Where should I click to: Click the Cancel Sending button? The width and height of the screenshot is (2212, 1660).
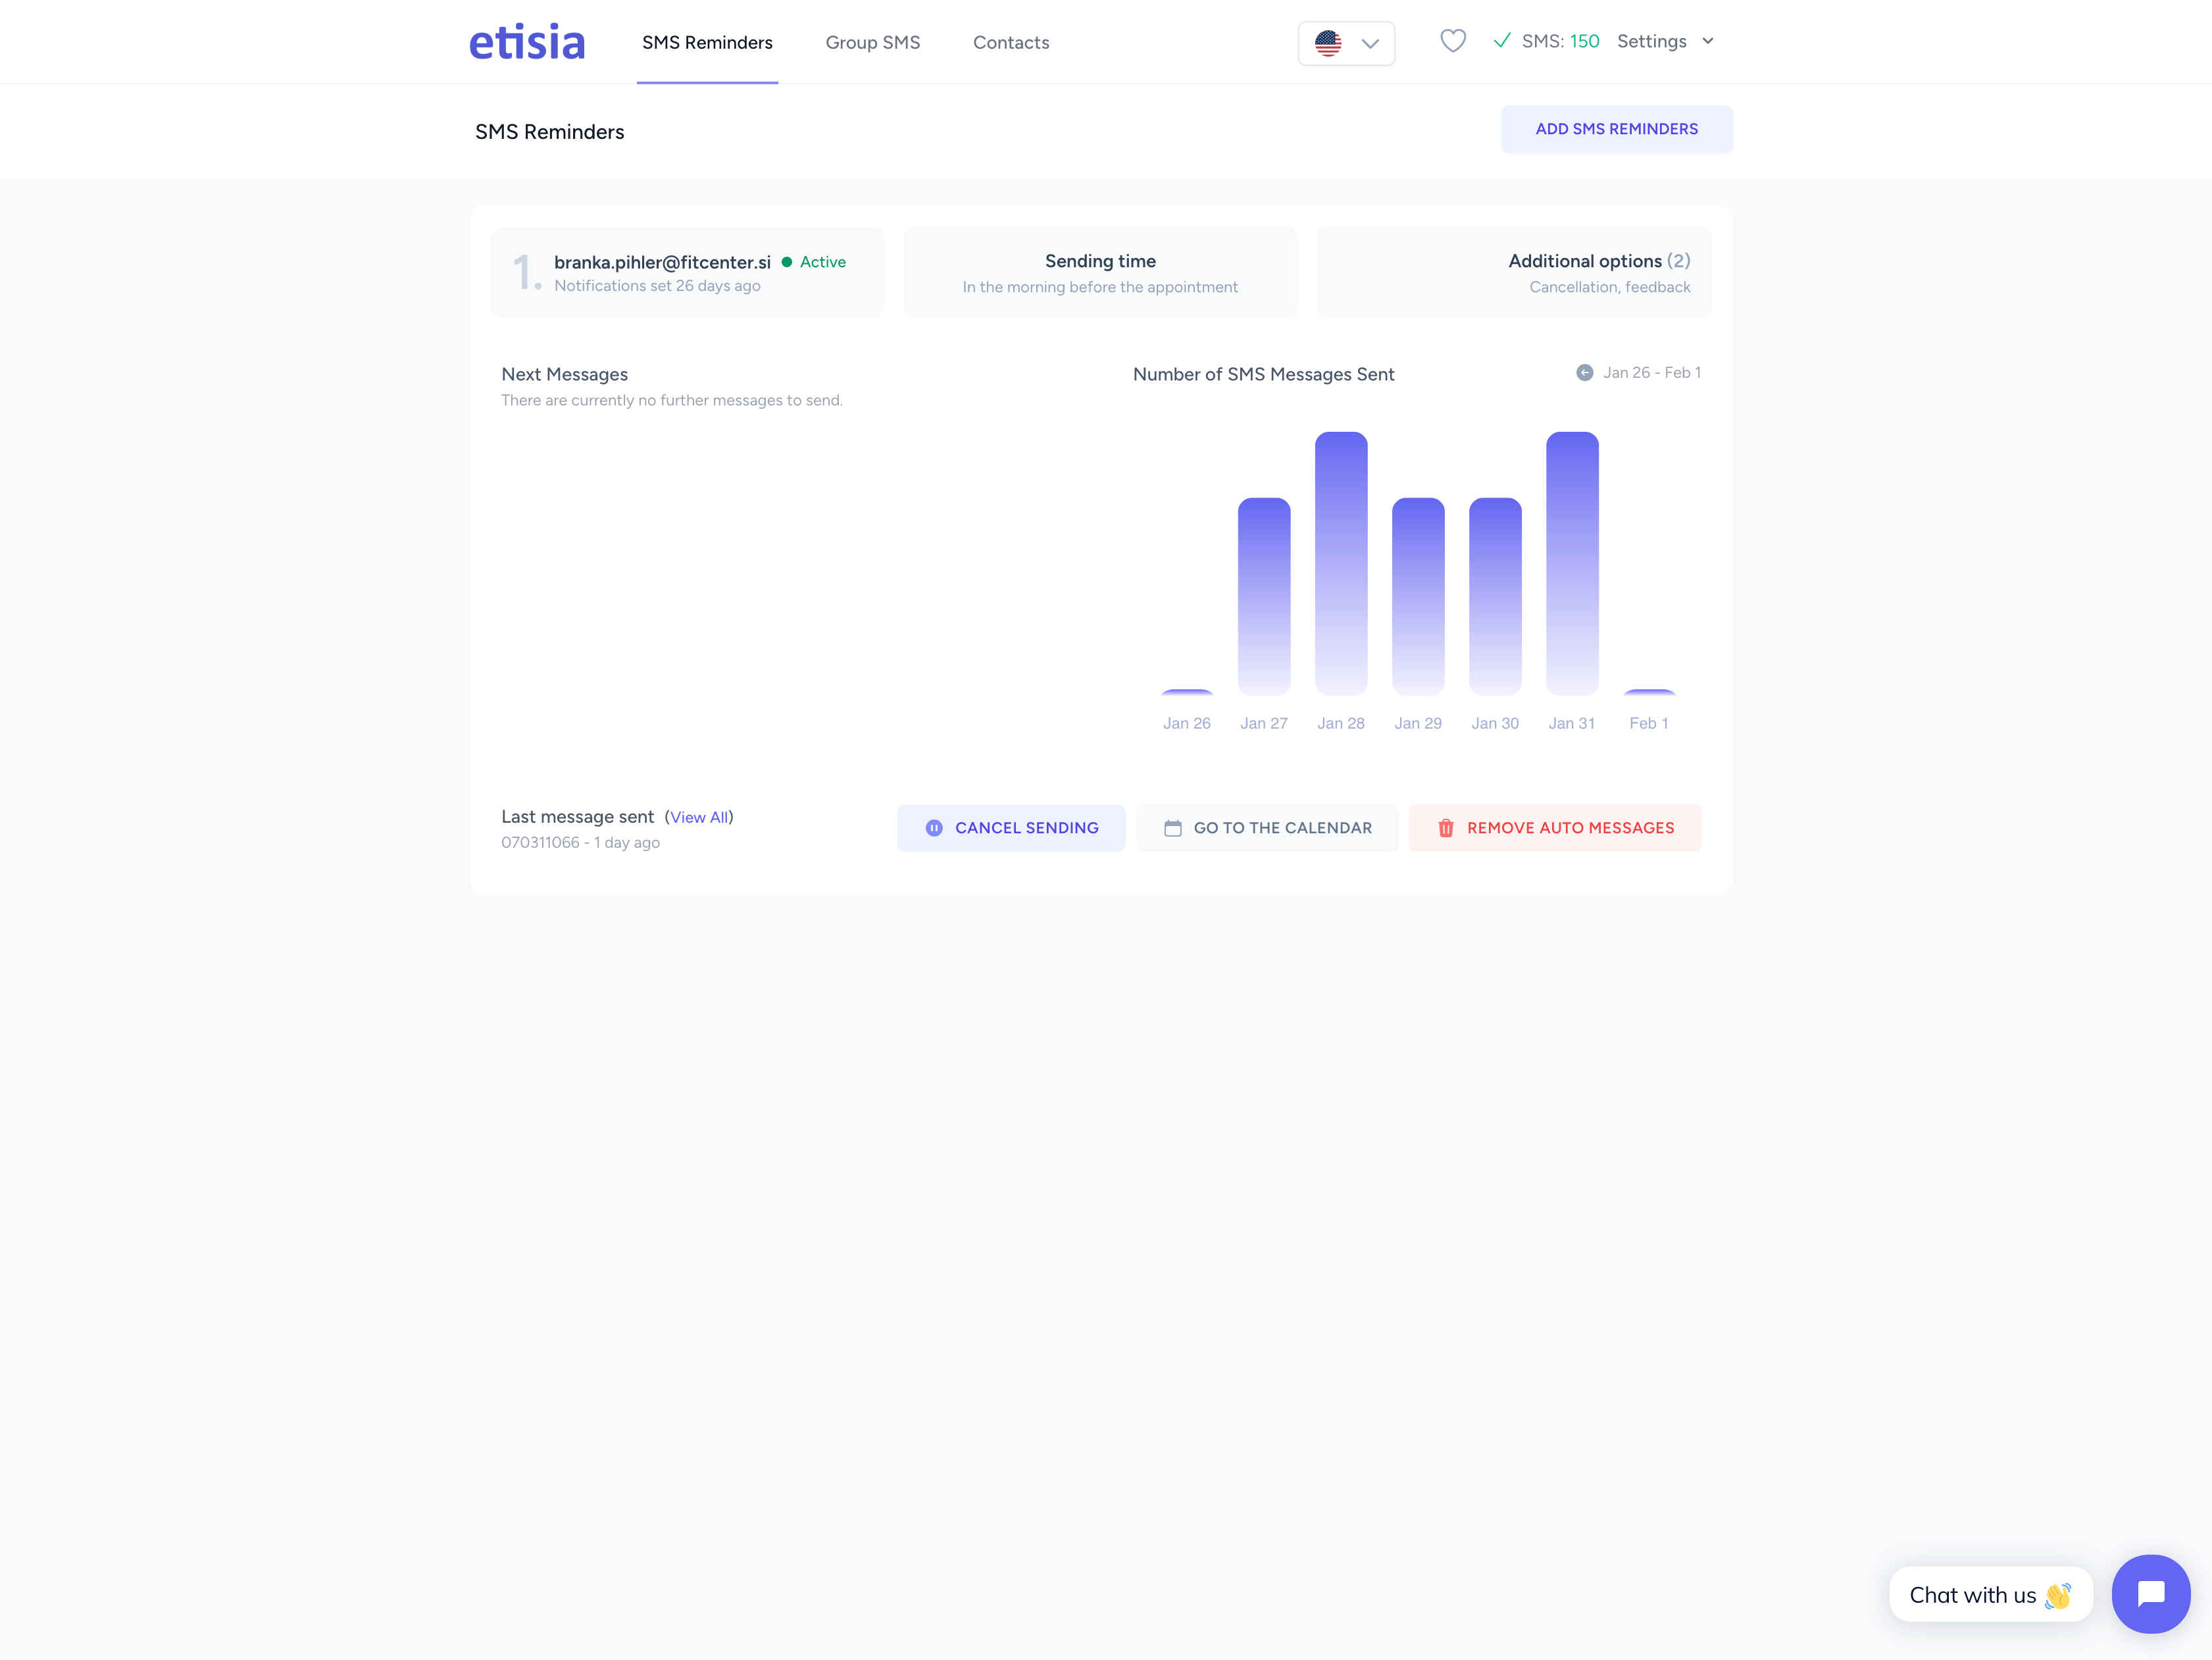pos(1011,827)
